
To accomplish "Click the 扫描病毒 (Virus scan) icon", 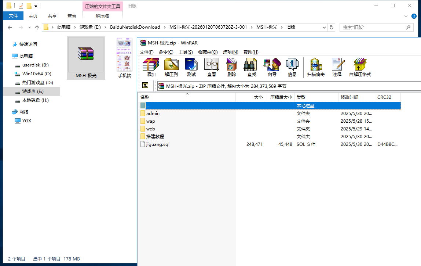I will 316,67.
